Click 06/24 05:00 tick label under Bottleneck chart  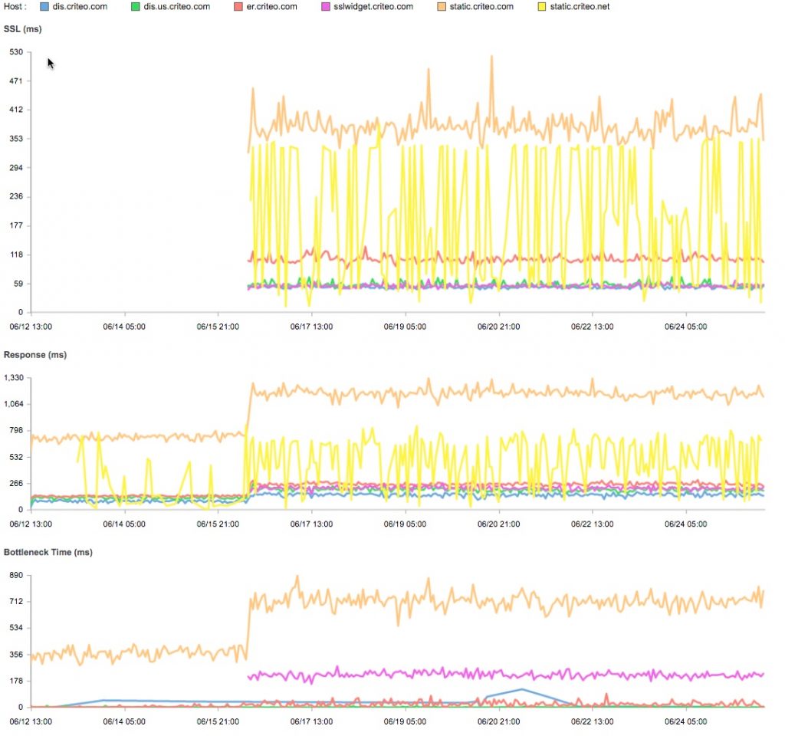click(686, 722)
